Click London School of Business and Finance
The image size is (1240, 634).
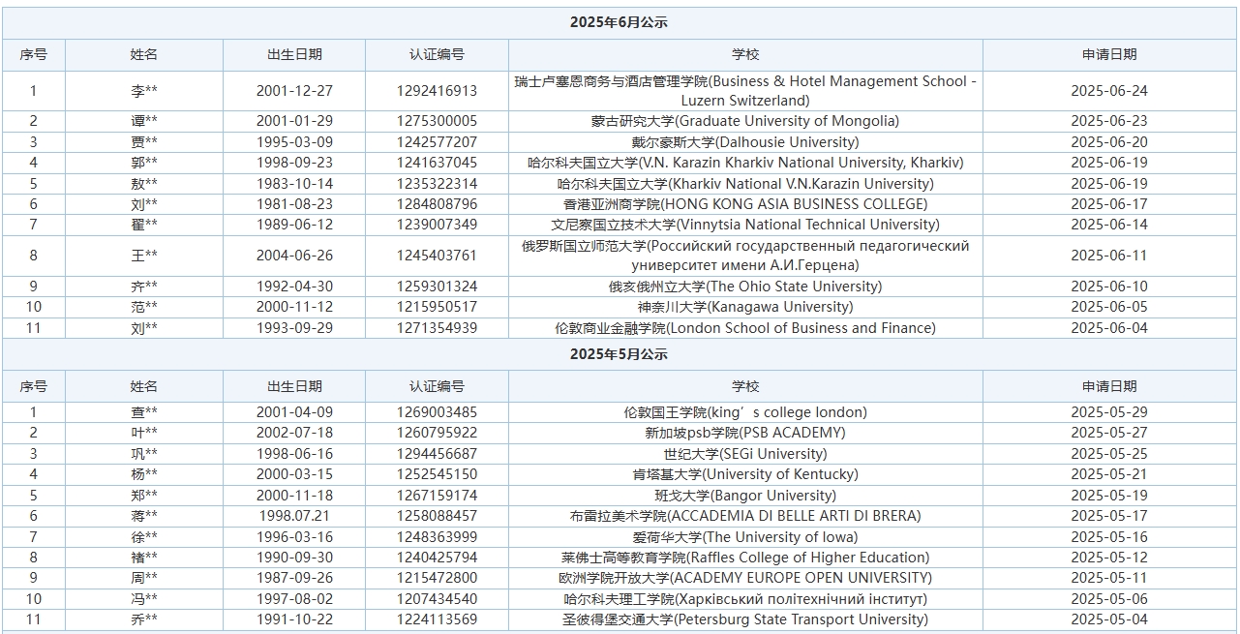point(745,328)
